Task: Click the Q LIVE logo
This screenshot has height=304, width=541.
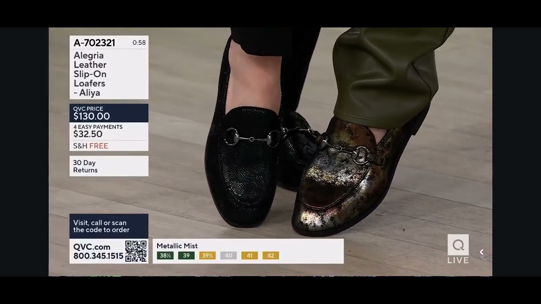Action: pyautogui.click(x=458, y=249)
